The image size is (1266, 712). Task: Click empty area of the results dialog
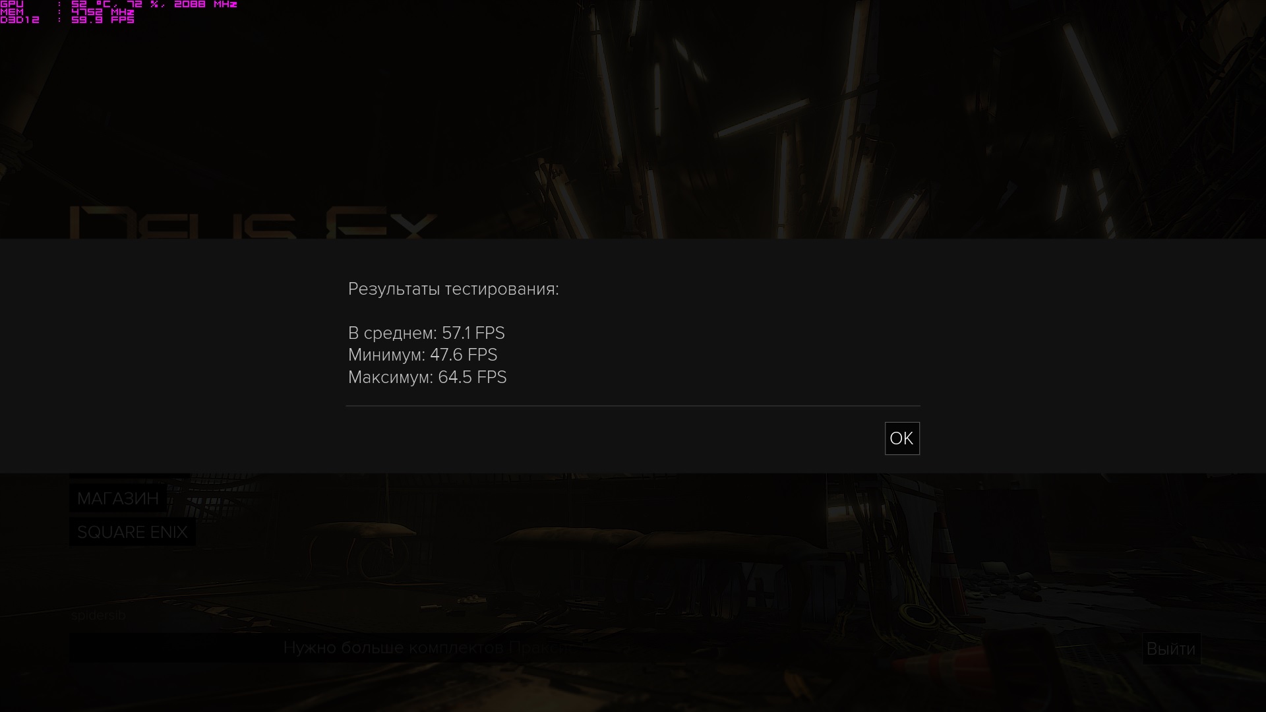click(x=725, y=330)
